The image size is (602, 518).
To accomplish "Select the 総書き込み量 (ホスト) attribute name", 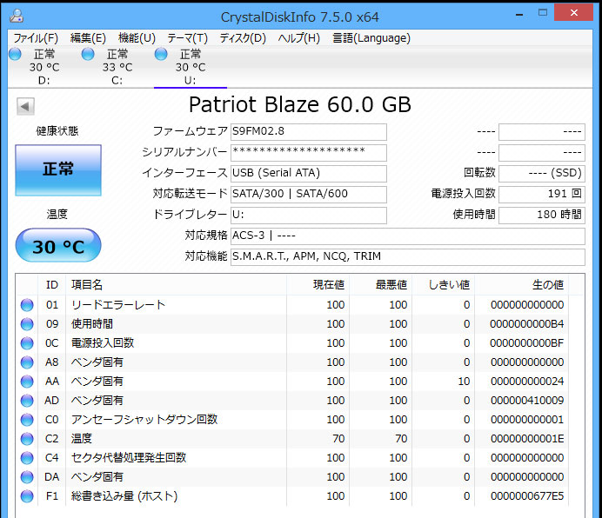I will click(x=124, y=496).
